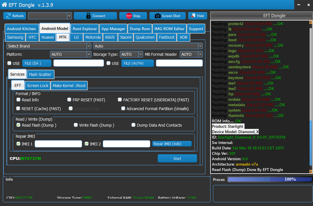The image size is (313, 206).
Task: Uncheck the IMEI 2 checkbox
Action: coord(86,144)
